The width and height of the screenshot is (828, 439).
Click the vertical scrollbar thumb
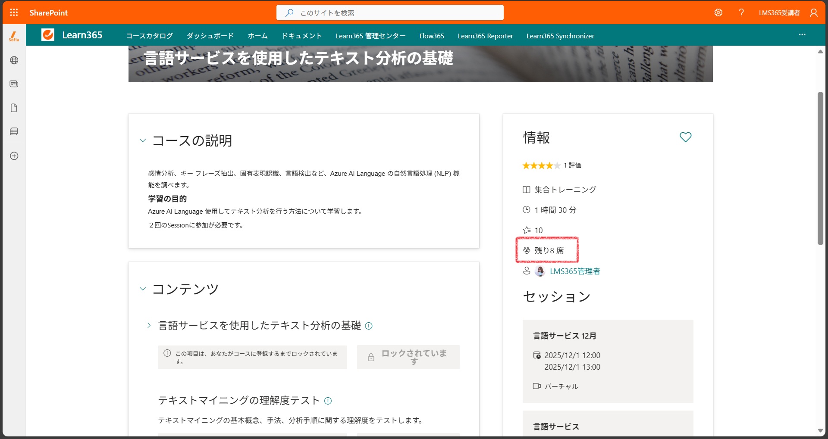(x=820, y=168)
